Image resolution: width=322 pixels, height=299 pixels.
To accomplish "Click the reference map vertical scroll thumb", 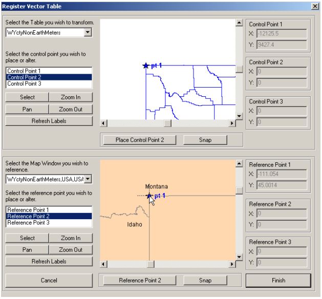I will [239, 191].
